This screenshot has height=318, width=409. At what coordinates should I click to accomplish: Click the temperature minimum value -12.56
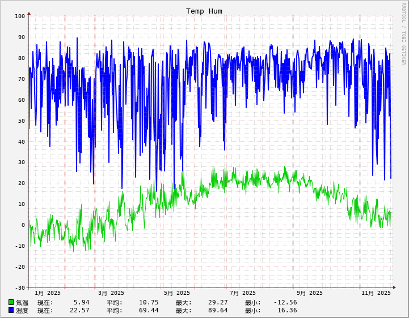pos(285,302)
